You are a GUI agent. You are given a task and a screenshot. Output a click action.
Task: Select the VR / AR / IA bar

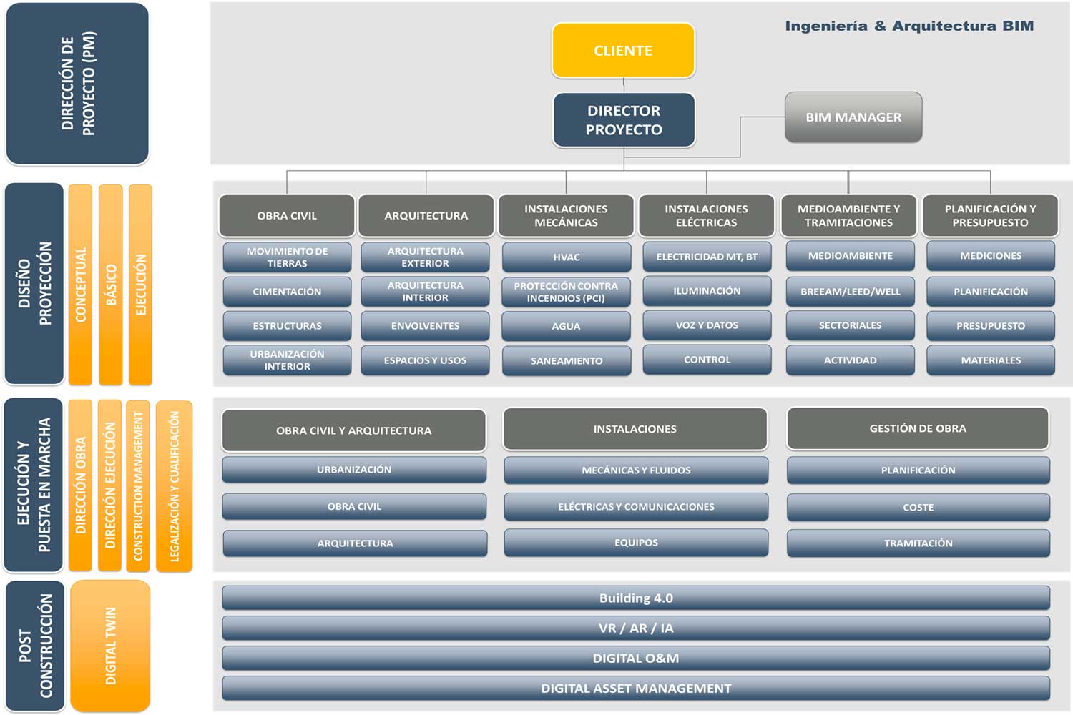point(636,628)
